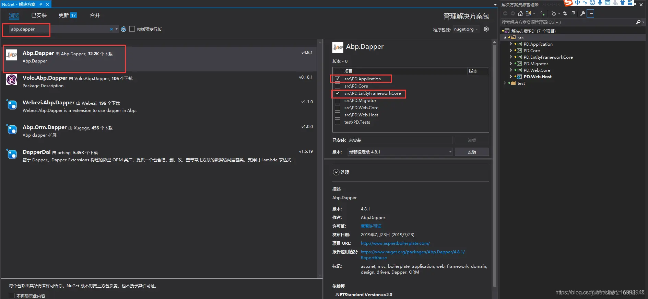Switch to the Browse (浏览) tab

pos(14,15)
